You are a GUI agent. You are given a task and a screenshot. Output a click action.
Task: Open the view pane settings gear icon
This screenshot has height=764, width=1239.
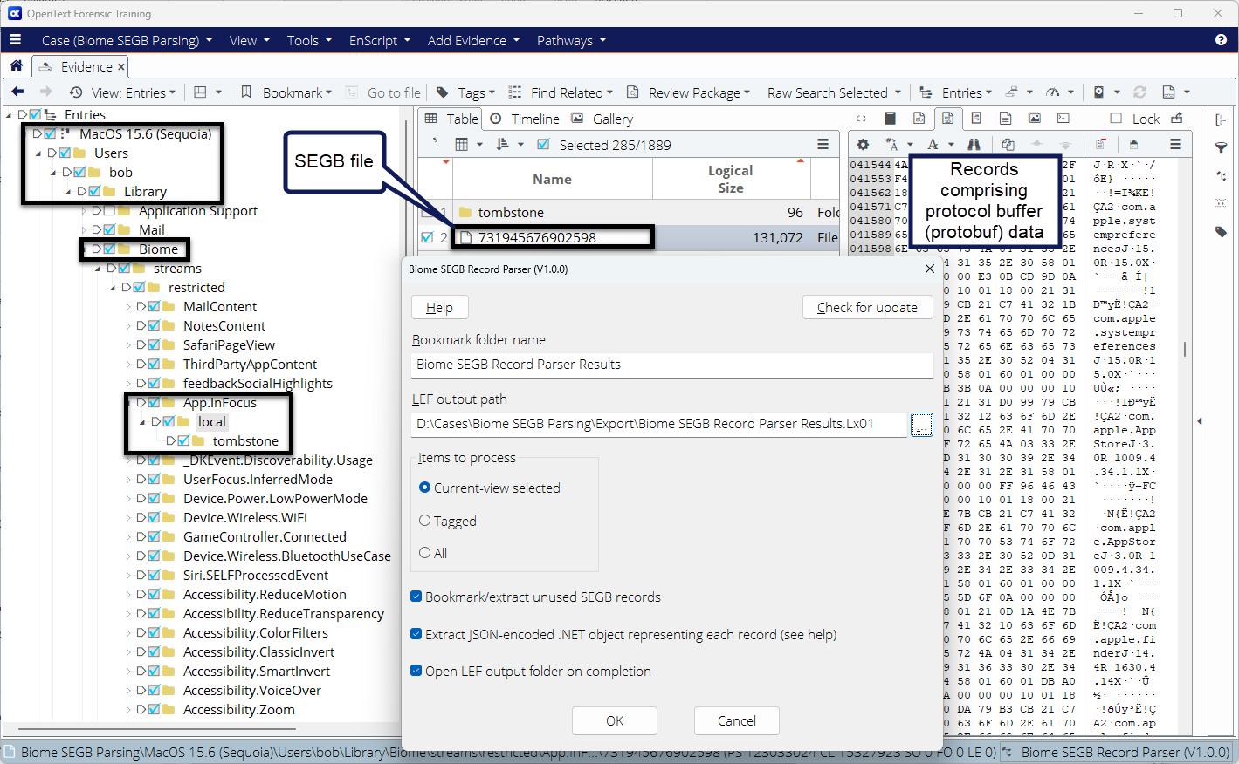[x=863, y=144]
